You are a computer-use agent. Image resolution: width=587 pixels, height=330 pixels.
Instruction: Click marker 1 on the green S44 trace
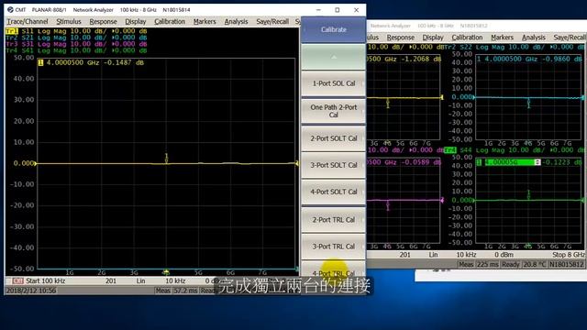[528, 194]
